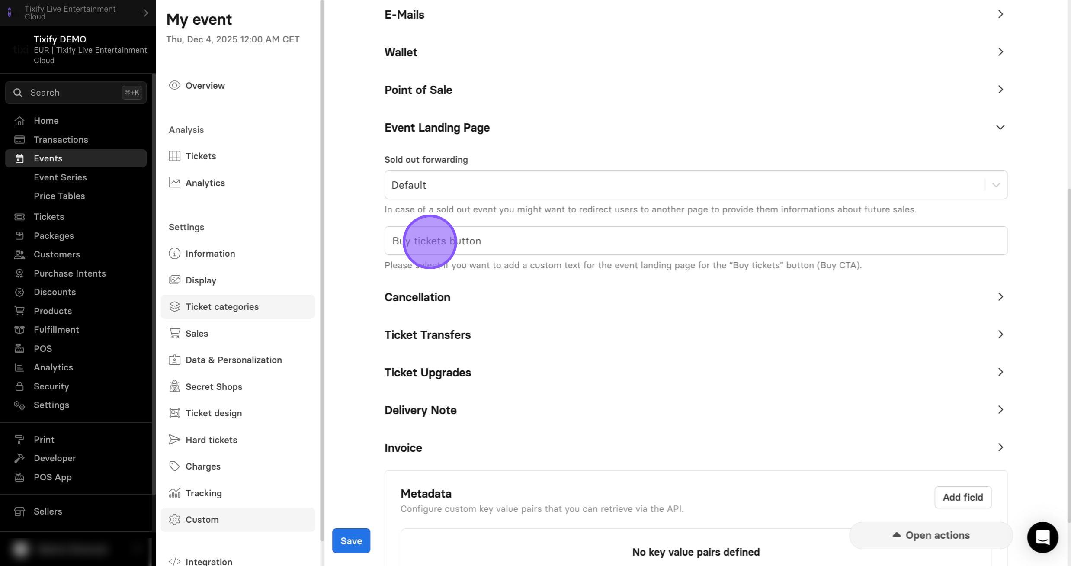Open the Sold out forwarding dropdown

click(696, 185)
